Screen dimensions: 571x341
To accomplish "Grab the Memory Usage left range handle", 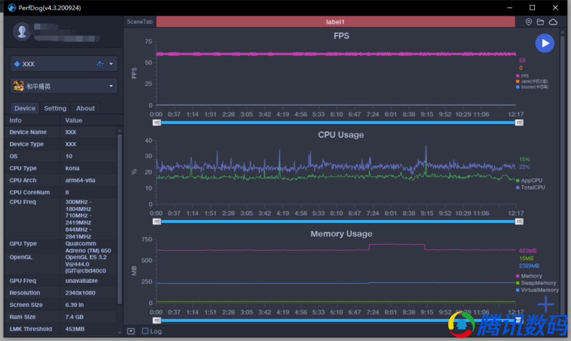I will coord(156,320).
